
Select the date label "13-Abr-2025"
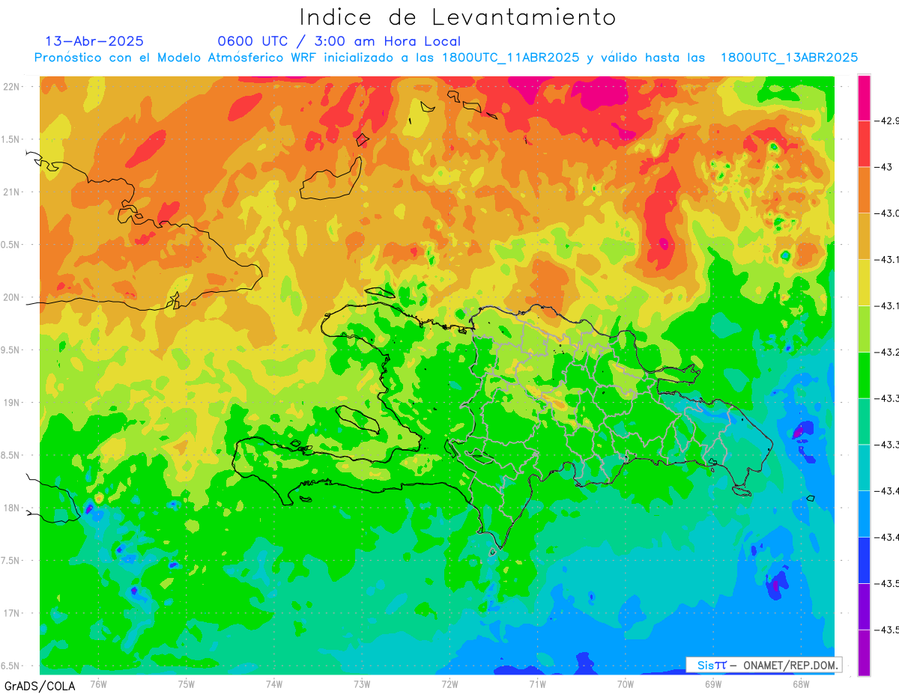[94, 41]
